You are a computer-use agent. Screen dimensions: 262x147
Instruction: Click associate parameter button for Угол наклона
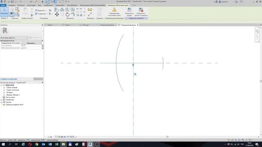43,45
